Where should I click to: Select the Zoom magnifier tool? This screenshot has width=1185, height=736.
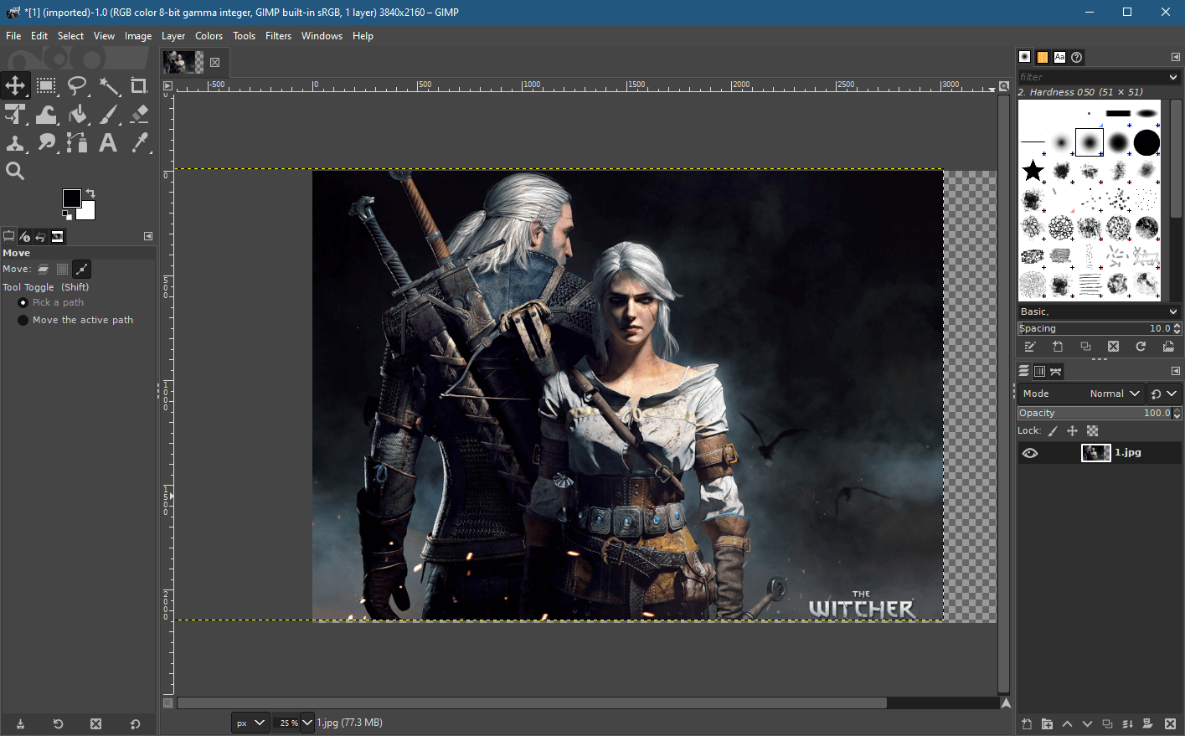click(x=15, y=171)
